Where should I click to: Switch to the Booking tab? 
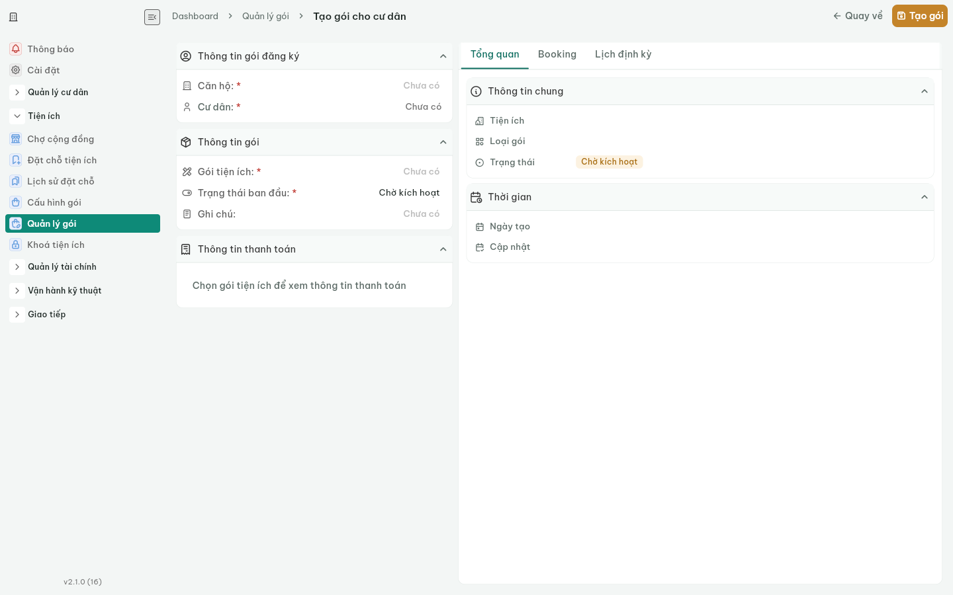[x=557, y=55]
